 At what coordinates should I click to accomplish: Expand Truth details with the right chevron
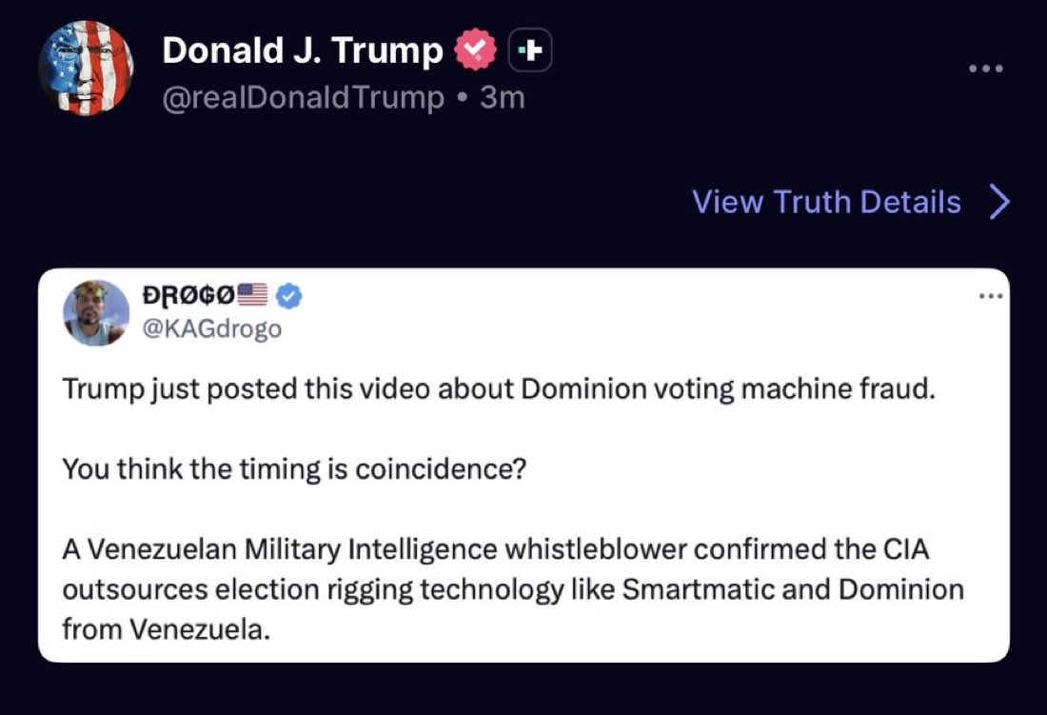(x=998, y=202)
